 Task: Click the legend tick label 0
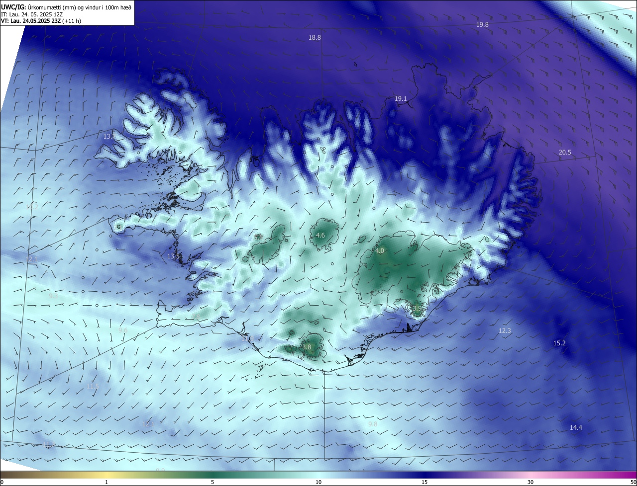click(2, 482)
